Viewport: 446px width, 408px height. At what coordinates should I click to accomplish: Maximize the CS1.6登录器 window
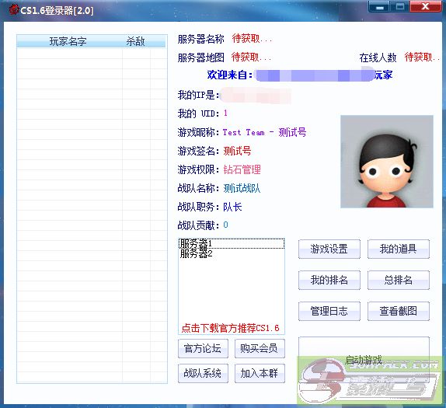(400, 6)
